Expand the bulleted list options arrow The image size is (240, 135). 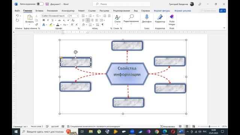pyautogui.click(x=86, y=16)
